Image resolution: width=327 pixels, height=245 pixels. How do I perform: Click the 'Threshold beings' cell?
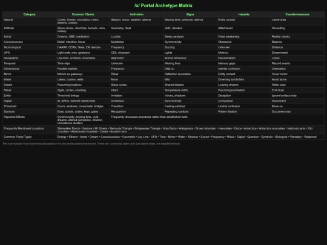pyautogui.click(x=83, y=96)
